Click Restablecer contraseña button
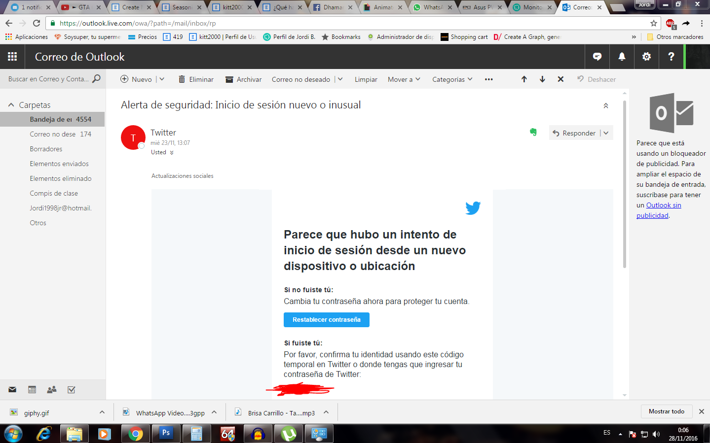This screenshot has width=710, height=443. click(x=327, y=320)
